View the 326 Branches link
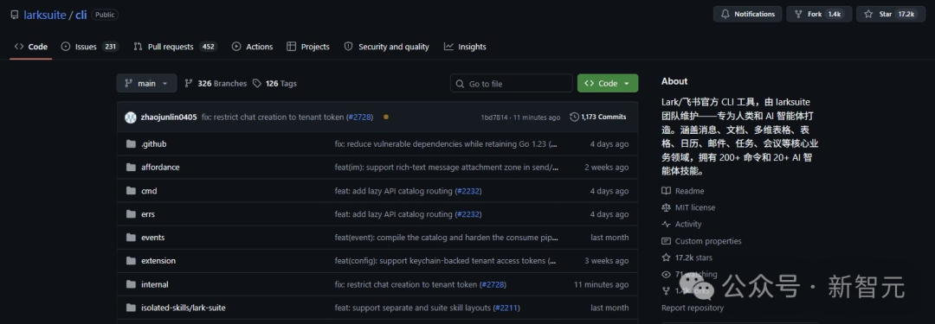 point(216,84)
